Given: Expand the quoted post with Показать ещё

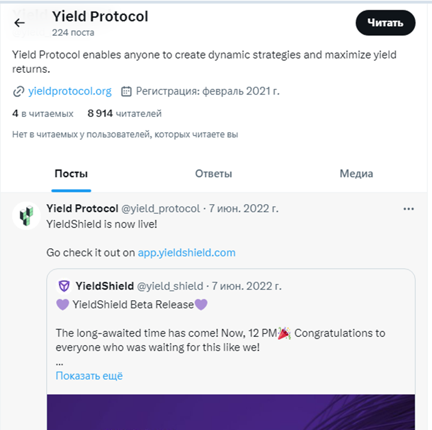Looking at the screenshot, I should (x=89, y=376).
